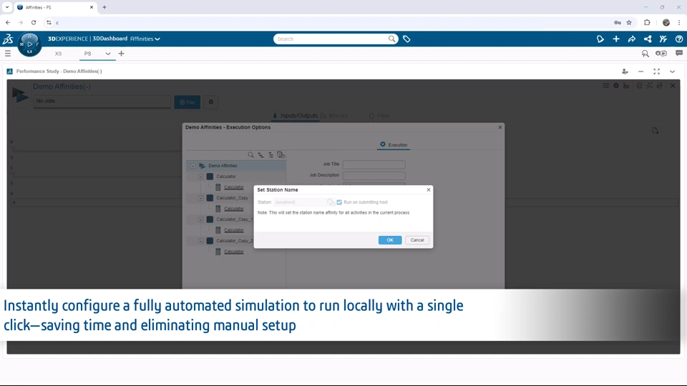
Task: Expand the widget menu chevron
Action: pos(672,71)
